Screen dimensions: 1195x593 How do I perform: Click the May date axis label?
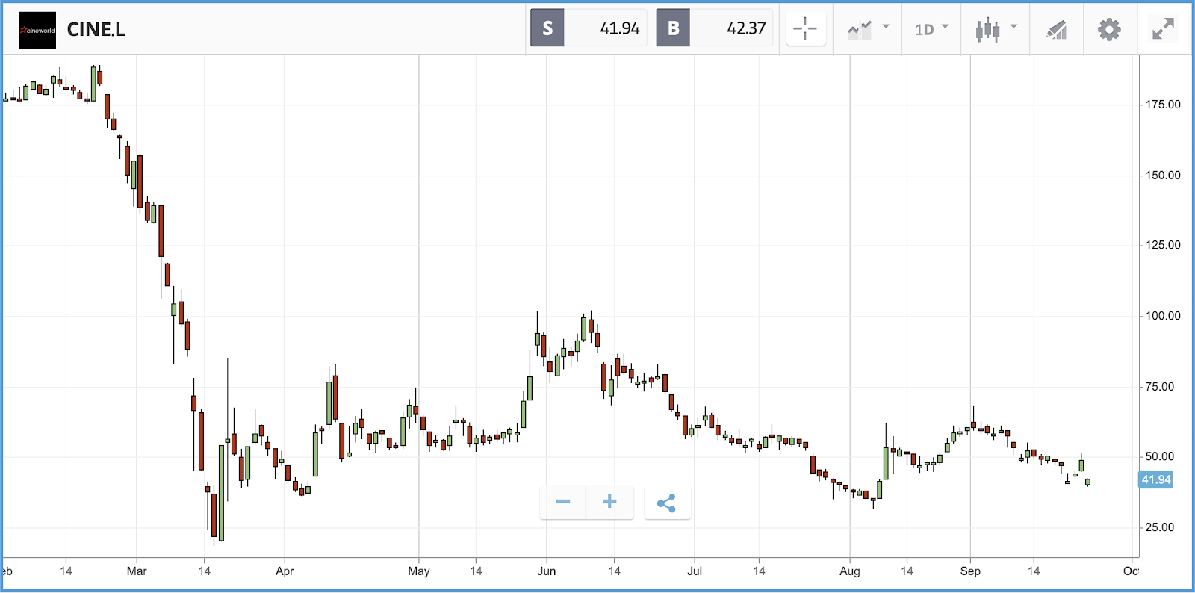point(419,571)
